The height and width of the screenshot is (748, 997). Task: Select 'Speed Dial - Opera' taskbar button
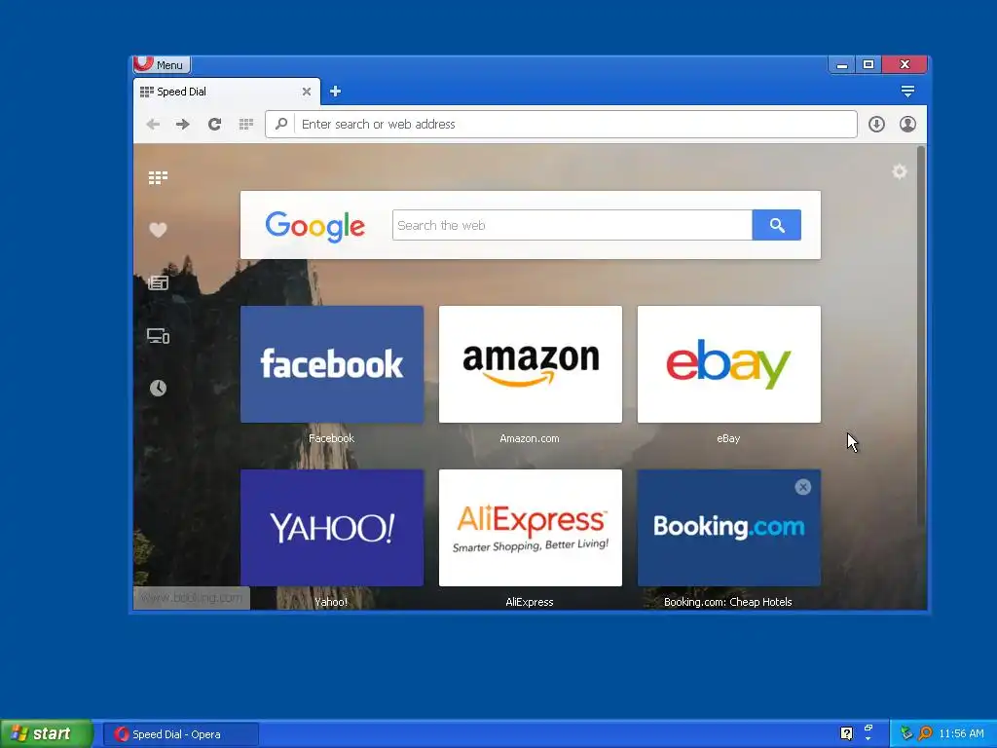180,734
